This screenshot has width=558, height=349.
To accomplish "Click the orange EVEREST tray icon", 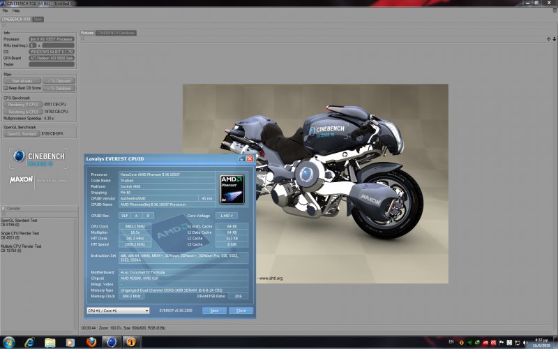I will coord(462,343).
